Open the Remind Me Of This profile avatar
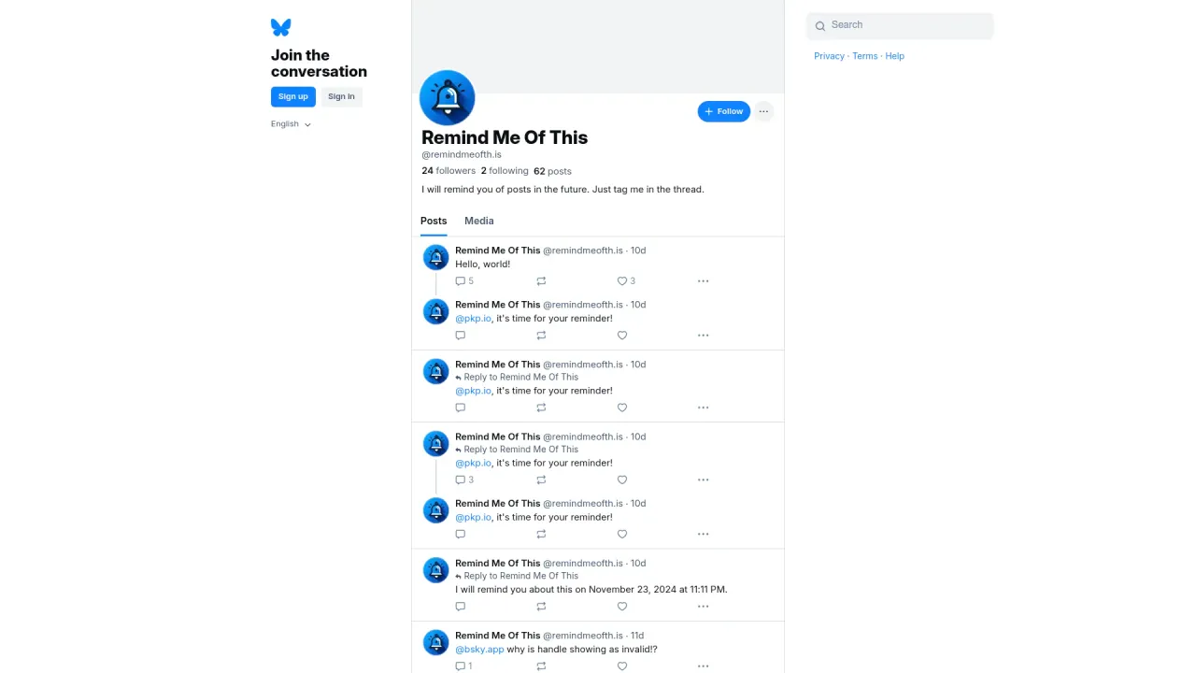The image size is (1196, 673). 448,97
